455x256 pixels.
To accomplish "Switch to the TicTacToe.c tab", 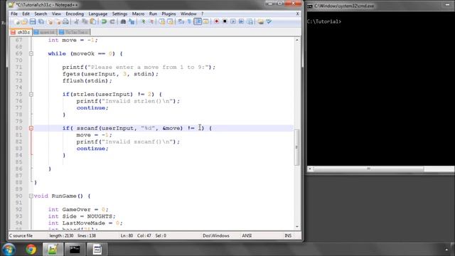I will pos(74,32).
